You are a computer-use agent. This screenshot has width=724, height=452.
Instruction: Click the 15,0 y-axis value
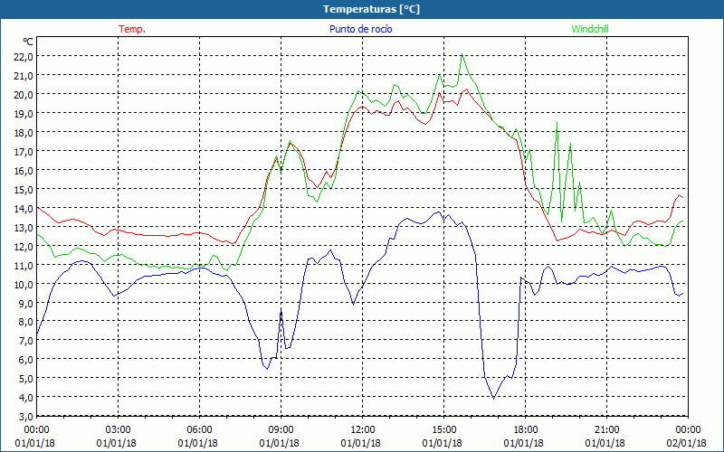pos(24,189)
